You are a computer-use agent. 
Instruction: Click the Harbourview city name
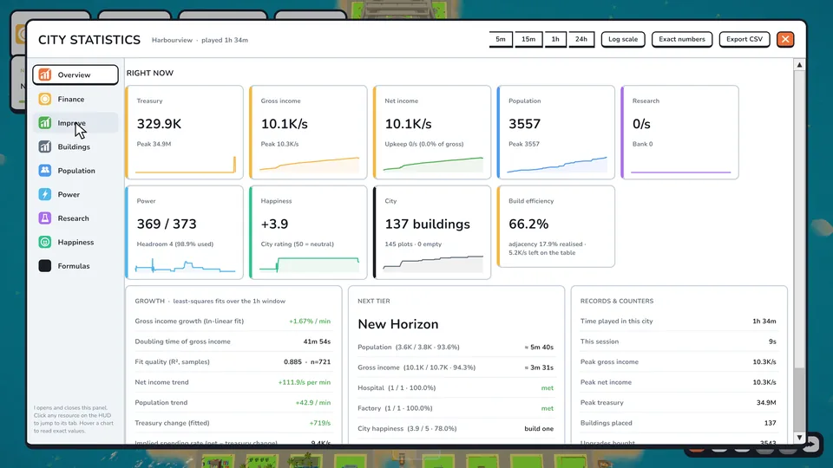click(x=172, y=41)
